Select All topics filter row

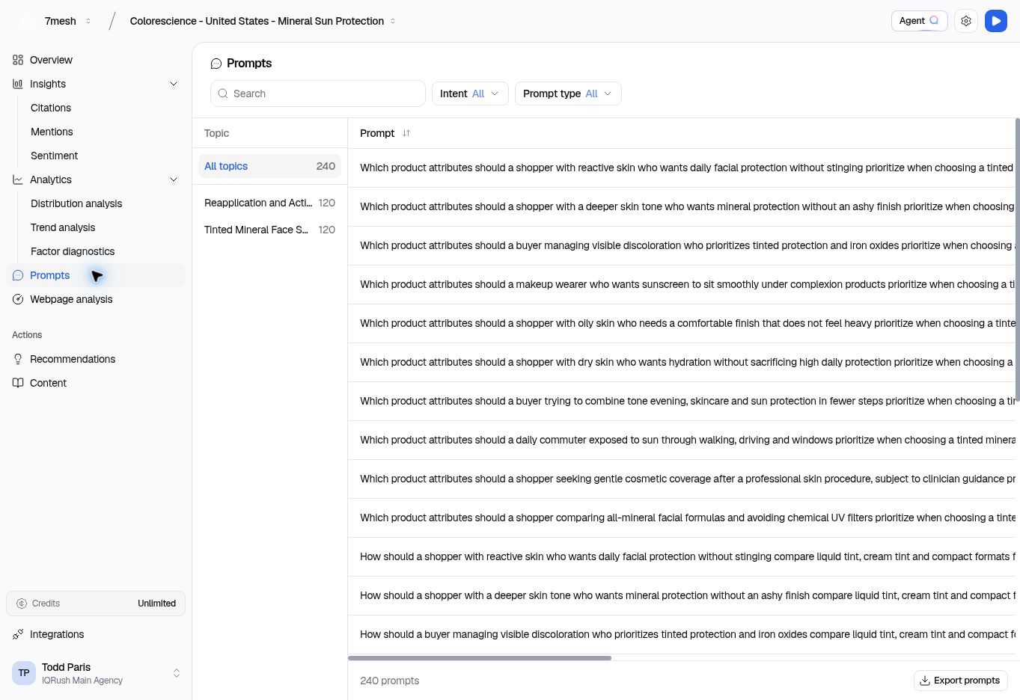coord(269,166)
